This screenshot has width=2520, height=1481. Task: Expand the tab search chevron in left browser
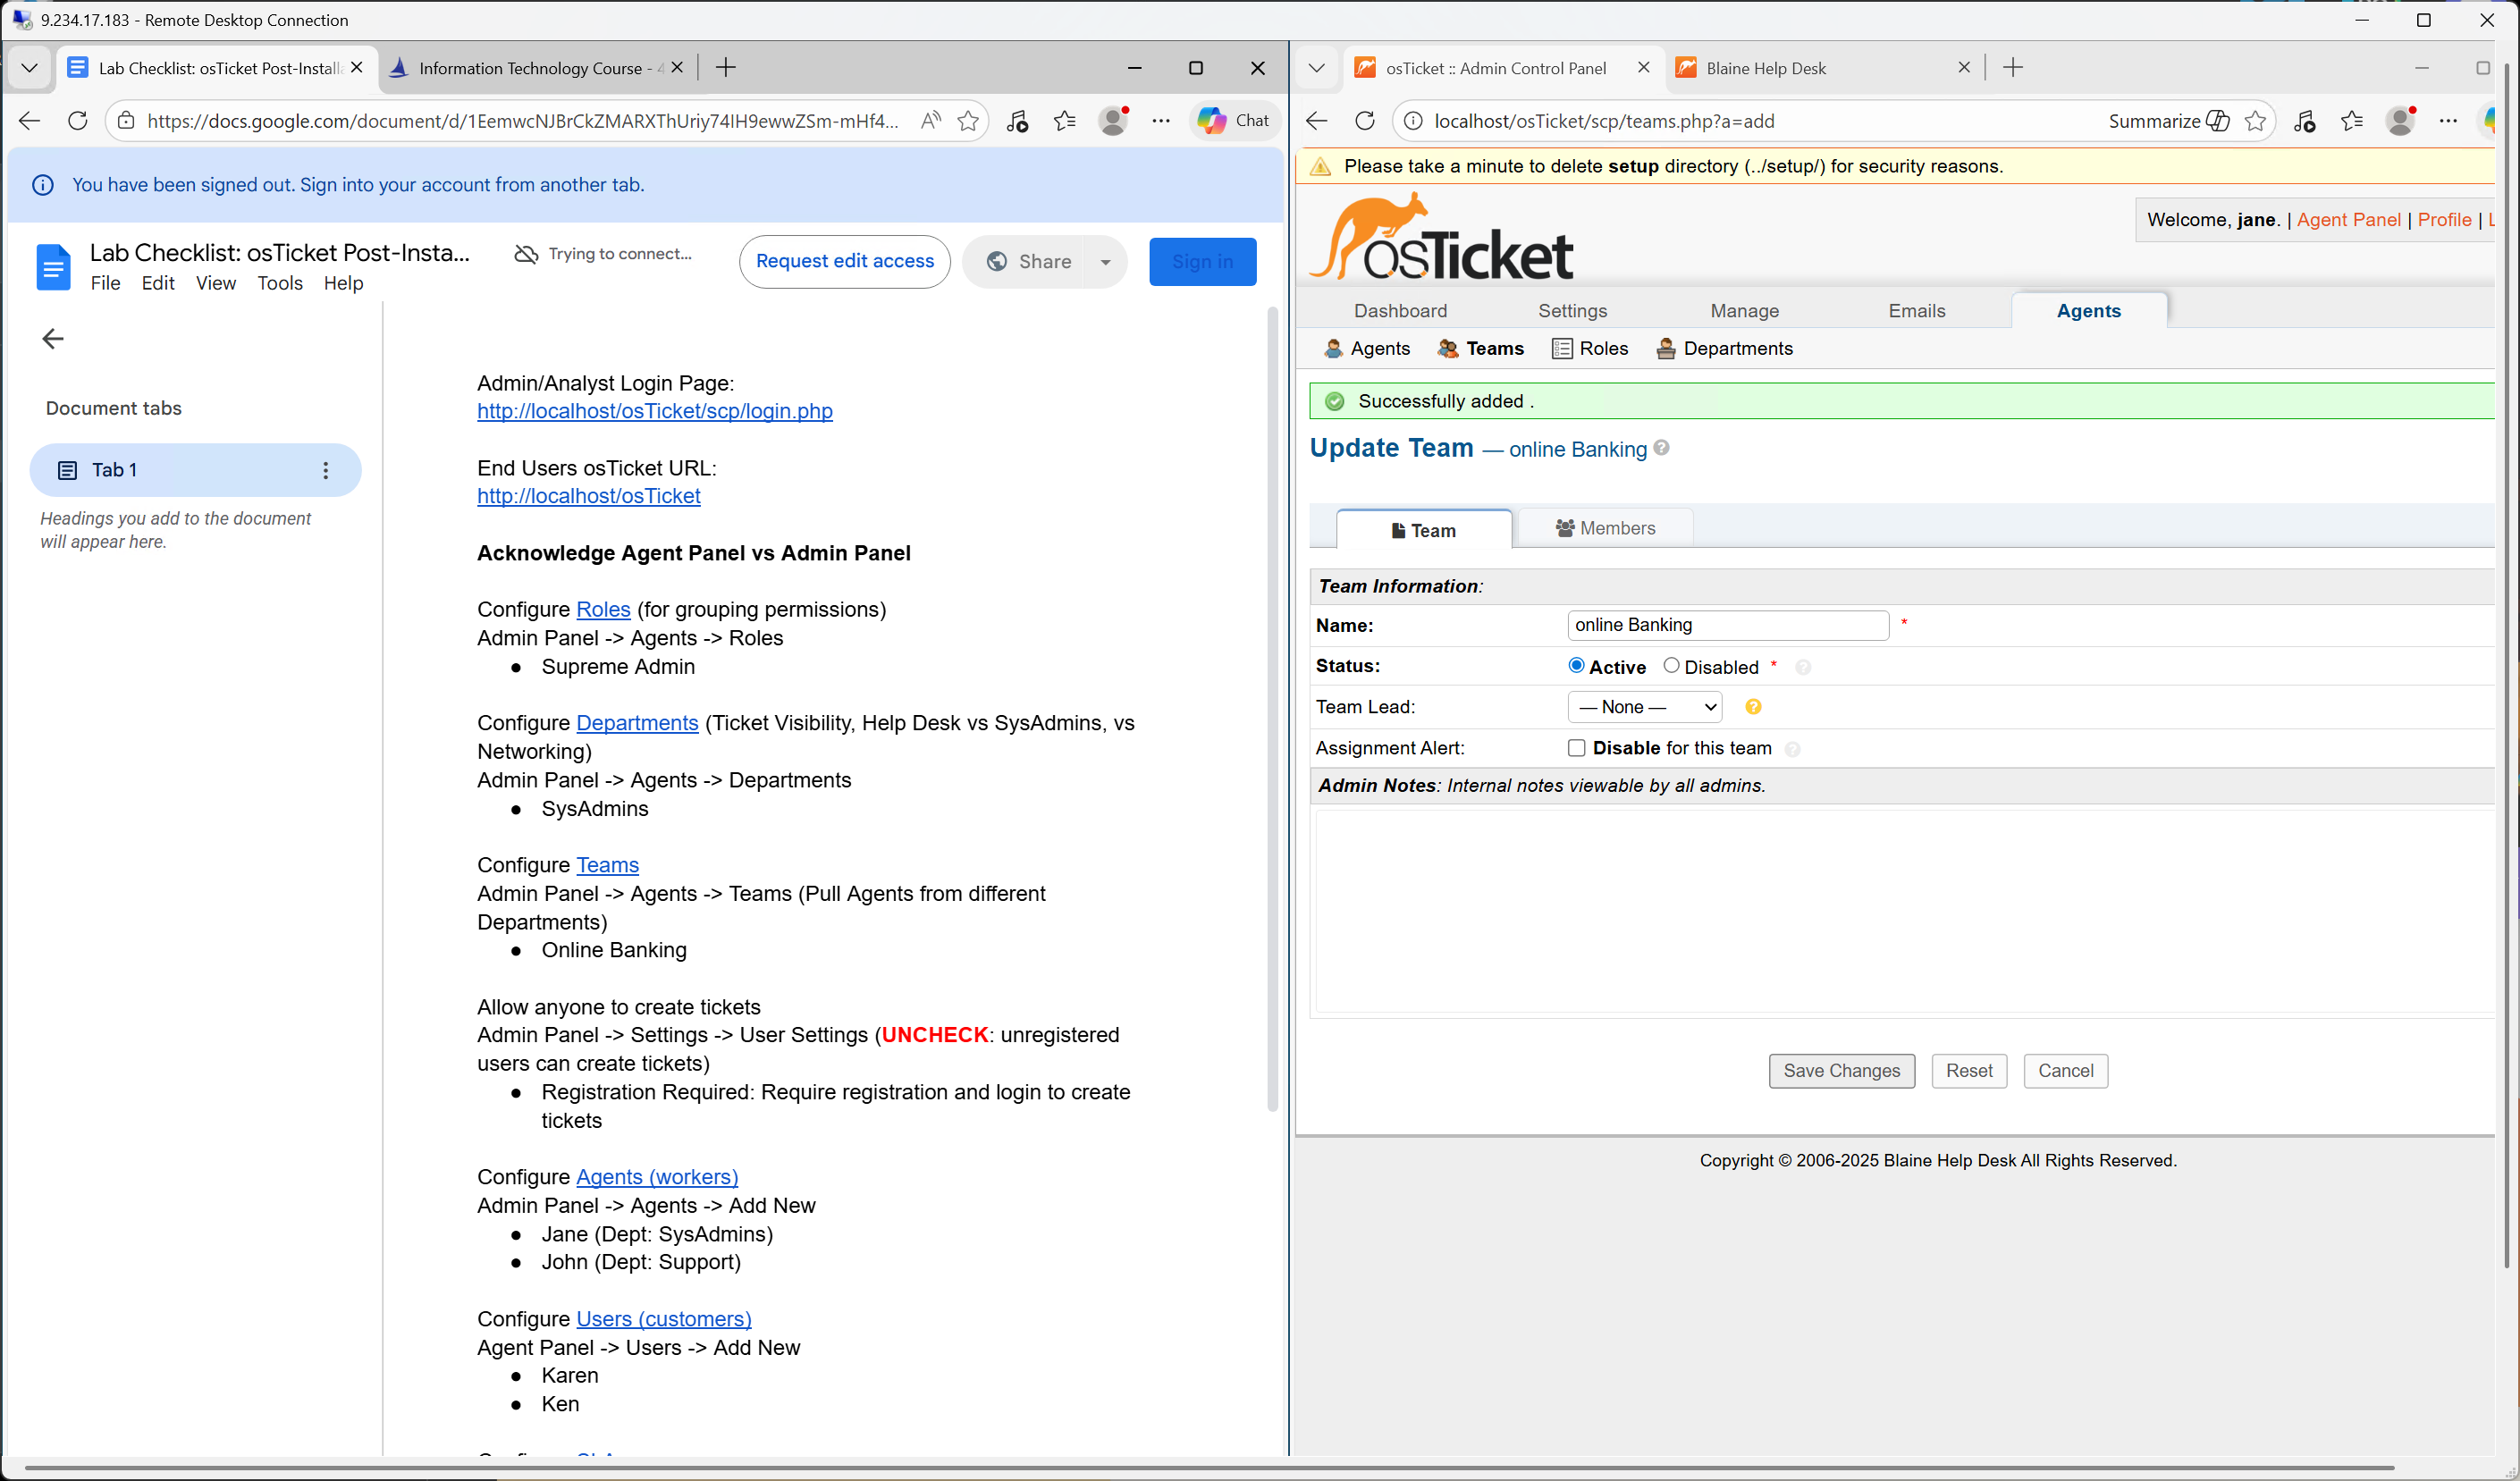[29, 68]
